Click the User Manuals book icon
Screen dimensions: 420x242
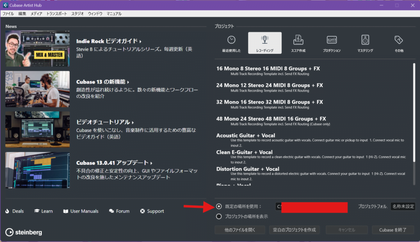point(66,211)
